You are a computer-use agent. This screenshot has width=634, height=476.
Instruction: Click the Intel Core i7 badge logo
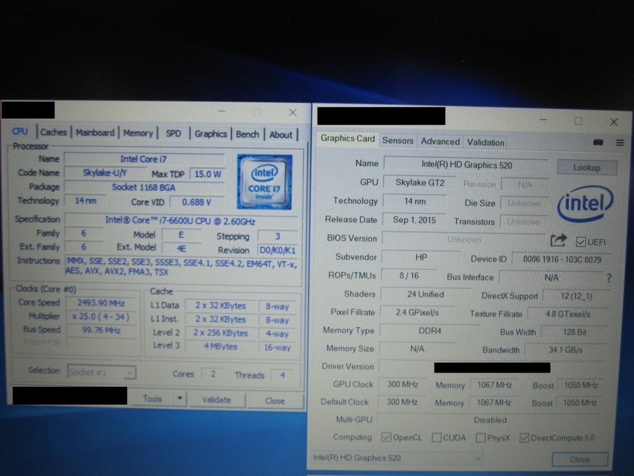(264, 182)
